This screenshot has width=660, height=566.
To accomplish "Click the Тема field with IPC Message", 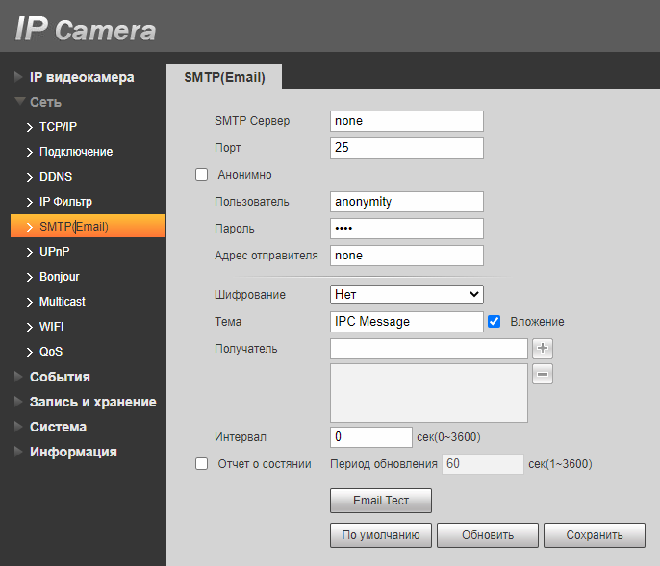I will tap(407, 322).
